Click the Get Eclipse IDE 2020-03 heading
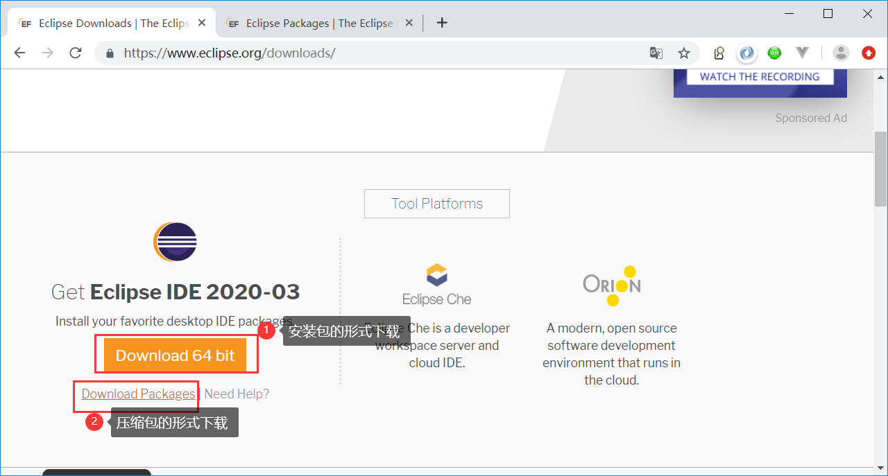 tap(176, 292)
